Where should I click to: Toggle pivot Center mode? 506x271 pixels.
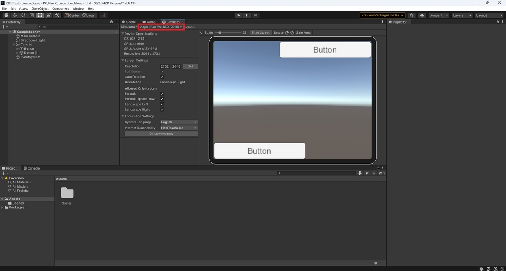pyautogui.click(x=72, y=15)
